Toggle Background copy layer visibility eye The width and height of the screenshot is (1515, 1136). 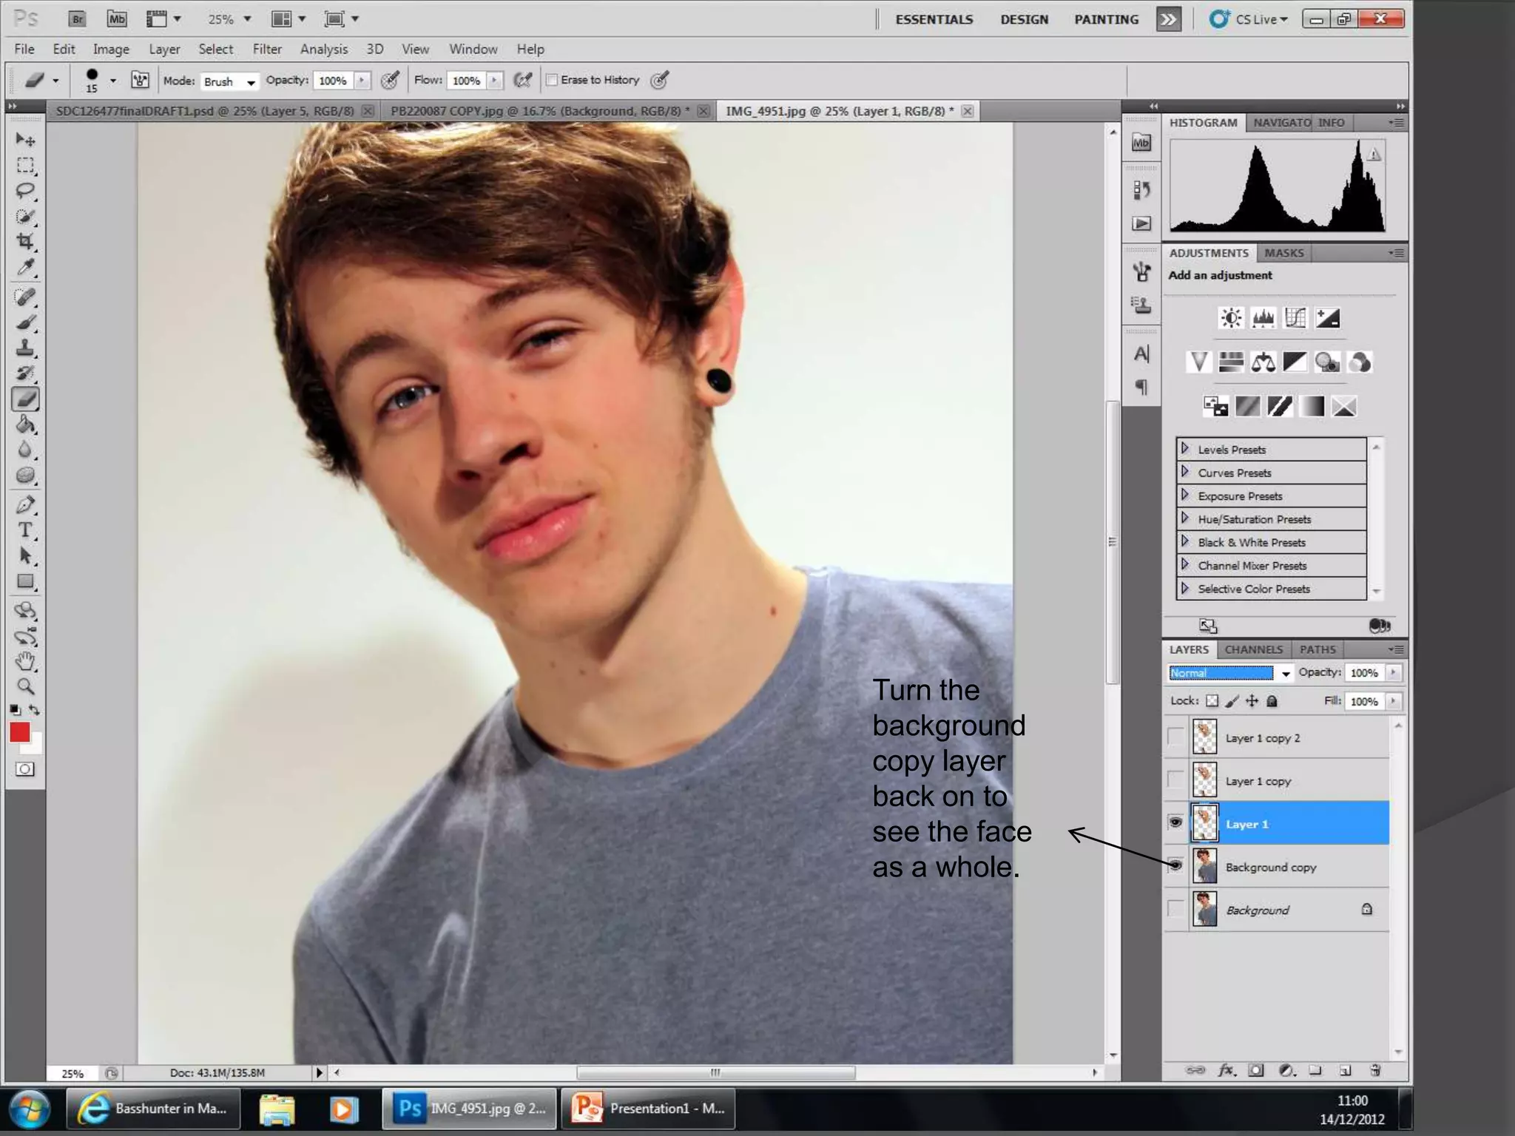1175,865
